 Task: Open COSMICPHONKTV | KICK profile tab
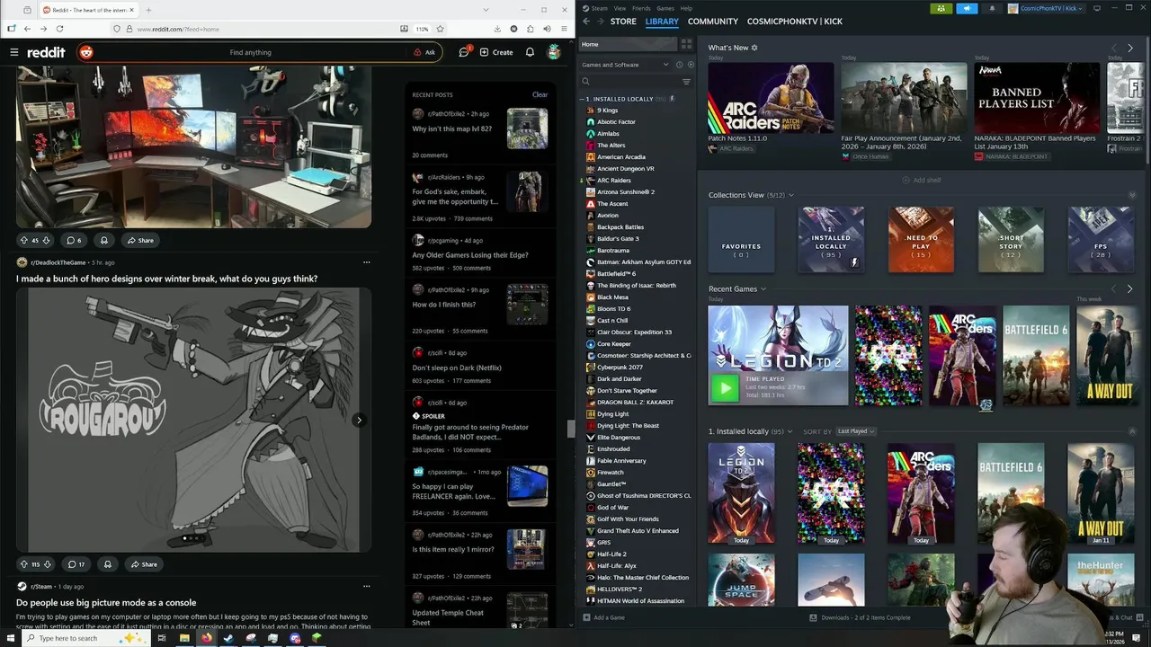coord(795,21)
